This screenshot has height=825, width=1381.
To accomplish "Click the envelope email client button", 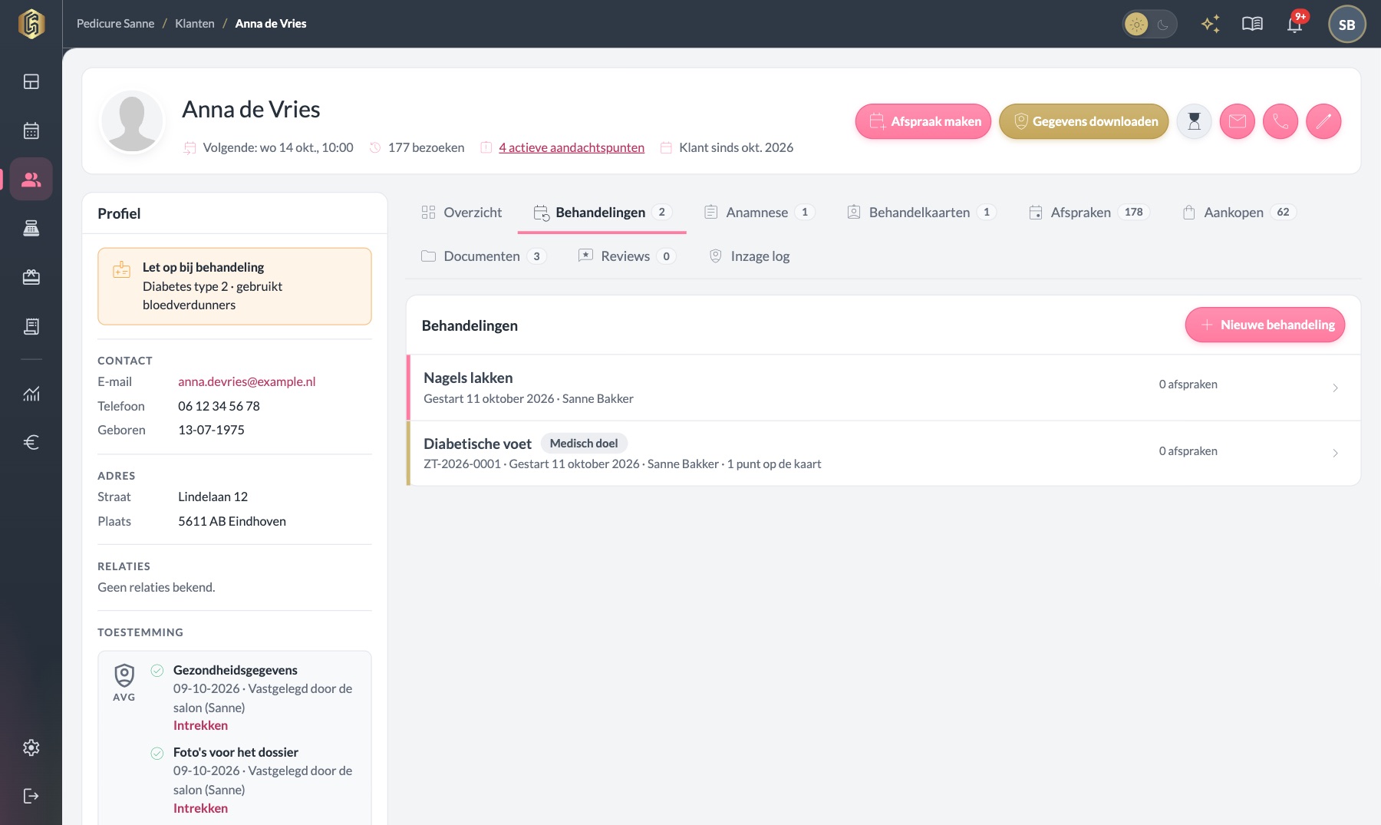I will 1237,121.
